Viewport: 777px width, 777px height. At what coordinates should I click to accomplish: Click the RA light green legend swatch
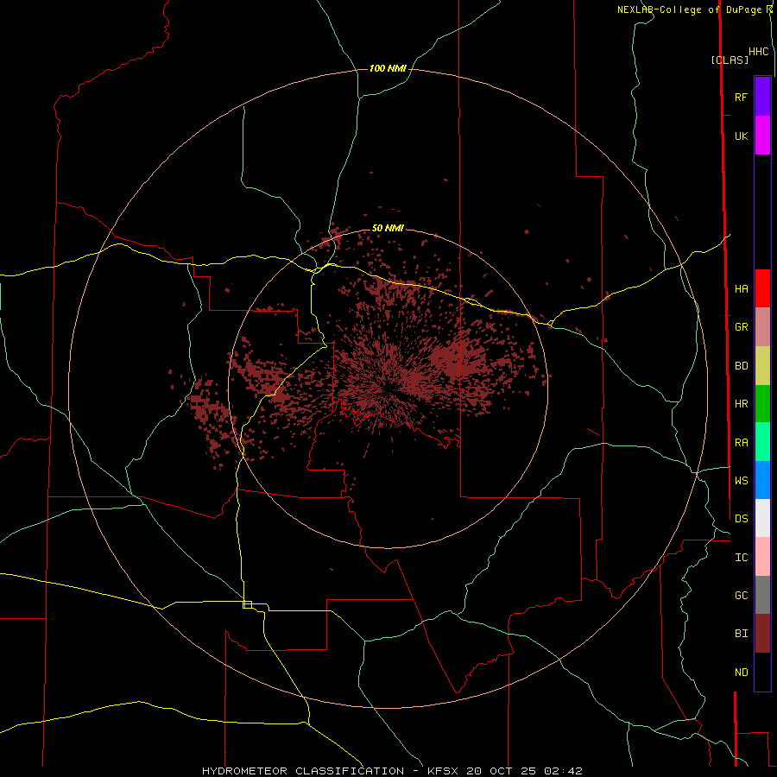[x=762, y=442]
